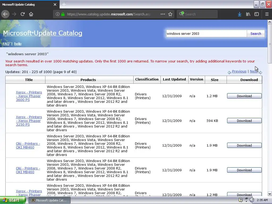Select Microsoft Update Catalog taskbar button
Viewport: 272px width, 204px height.
point(49,200)
